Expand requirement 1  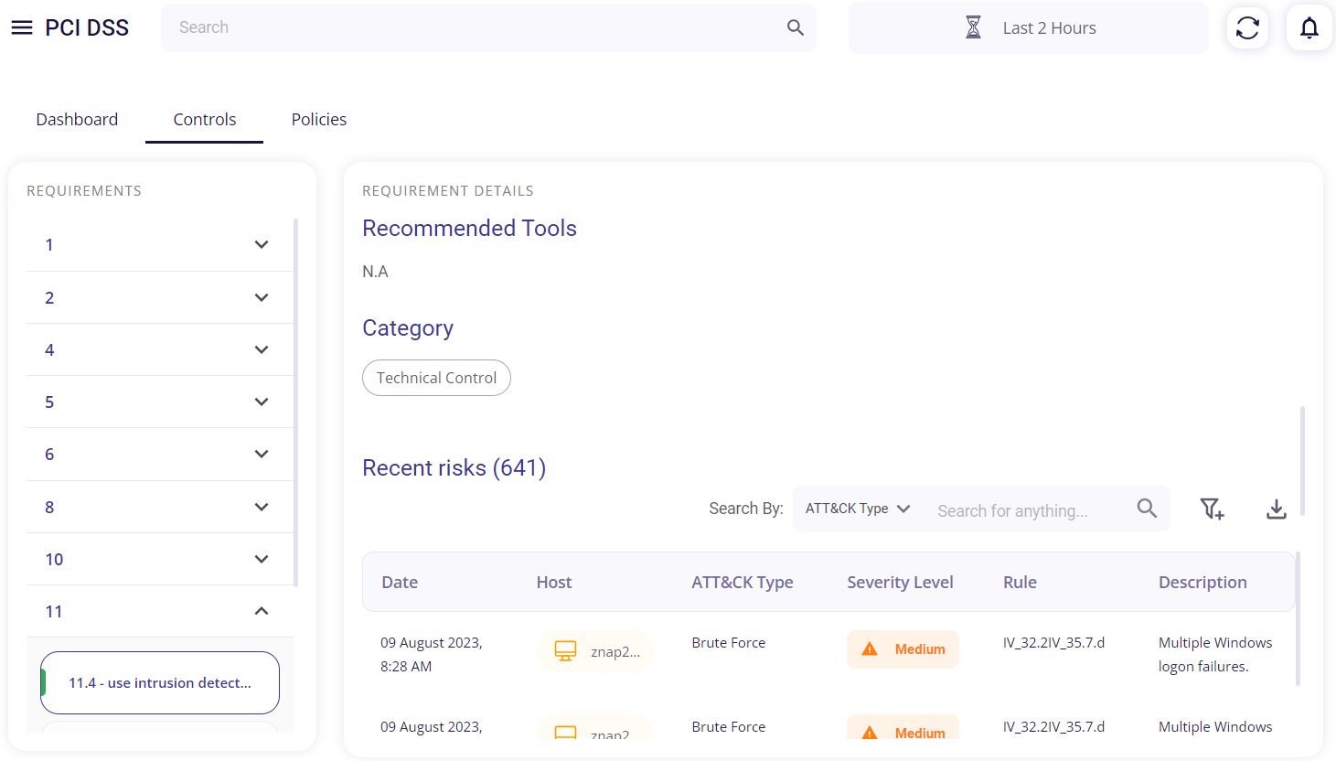(160, 245)
